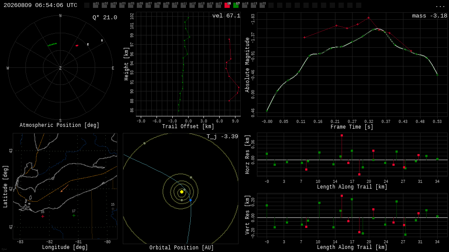Click the green station 17 cross on map
449x252 pixels.
pyautogui.click(x=74, y=215)
